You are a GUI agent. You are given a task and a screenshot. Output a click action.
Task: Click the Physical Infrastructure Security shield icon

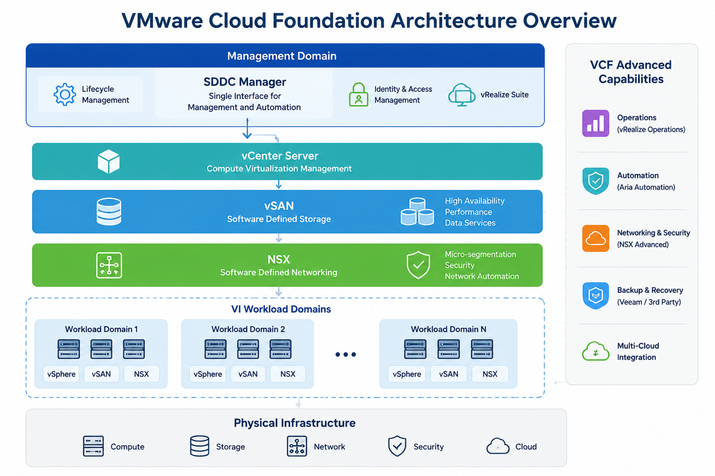tap(397, 446)
